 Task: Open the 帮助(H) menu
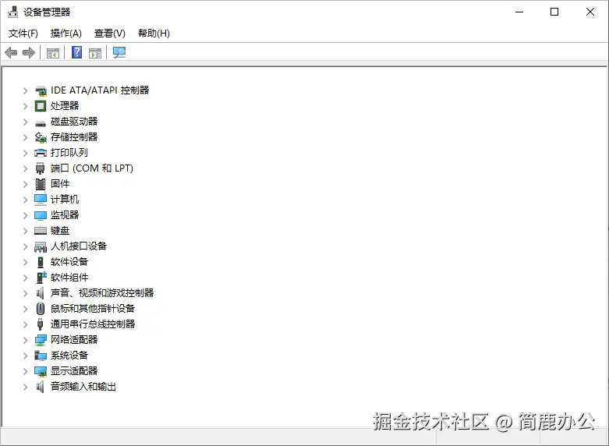154,34
